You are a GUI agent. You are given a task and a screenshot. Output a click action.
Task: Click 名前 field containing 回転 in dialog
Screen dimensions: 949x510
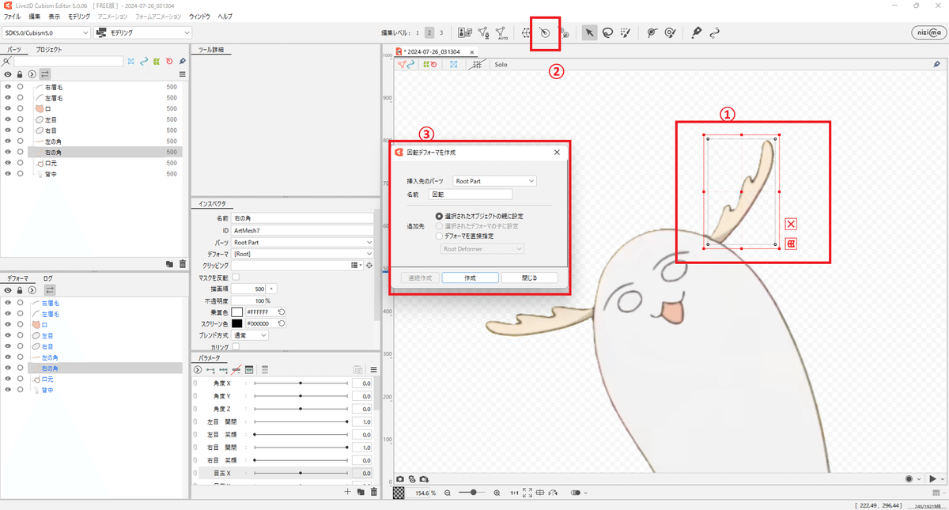pyautogui.click(x=470, y=194)
